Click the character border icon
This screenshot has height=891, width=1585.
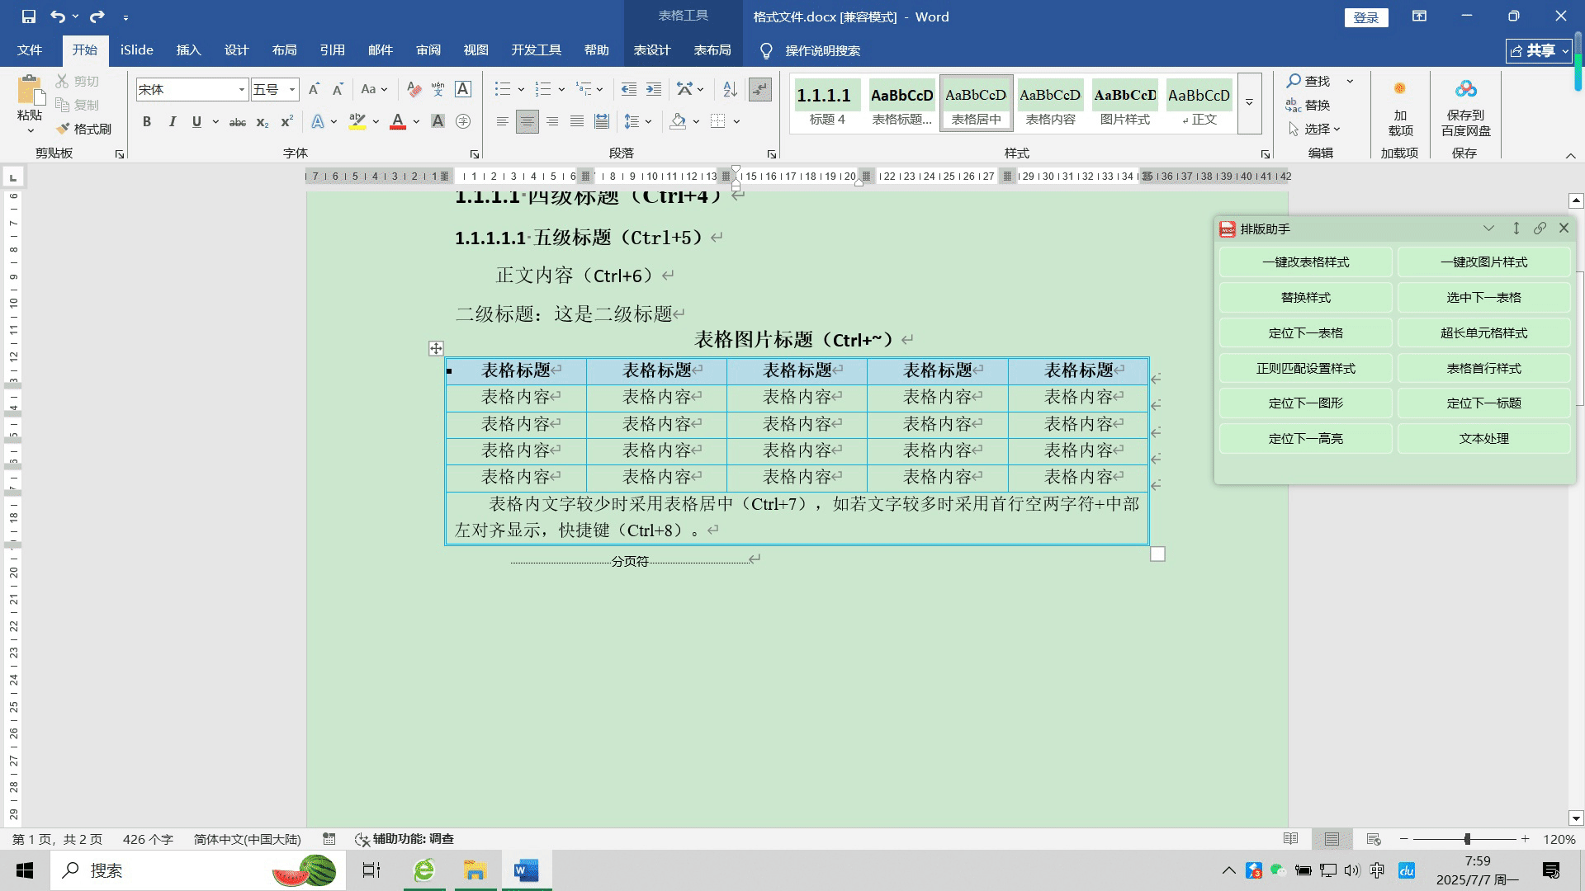pyautogui.click(x=463, y=89)
